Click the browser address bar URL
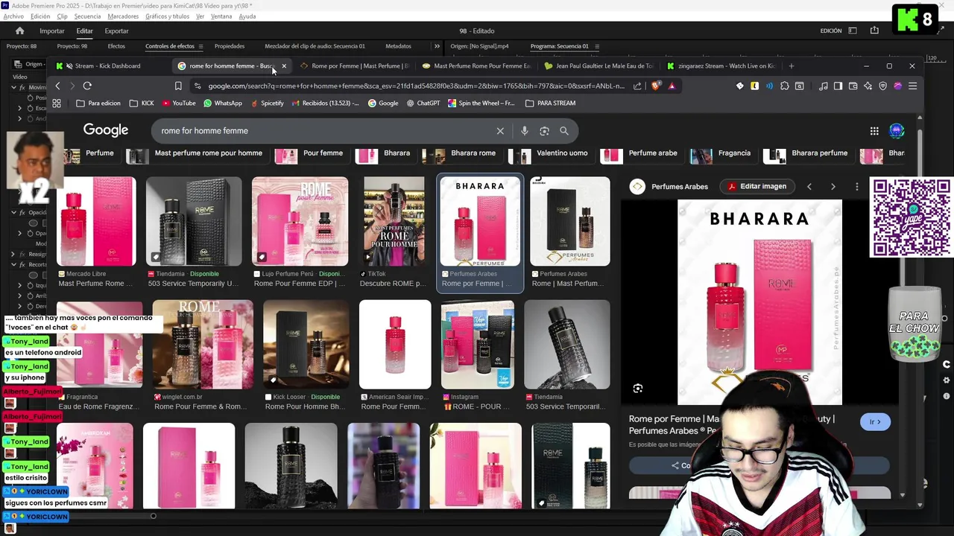This screenshot has height=536, width=954. coord(416,86)
